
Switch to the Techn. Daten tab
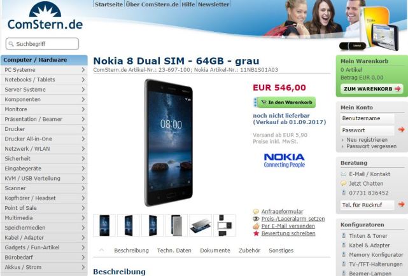point(174,251)
